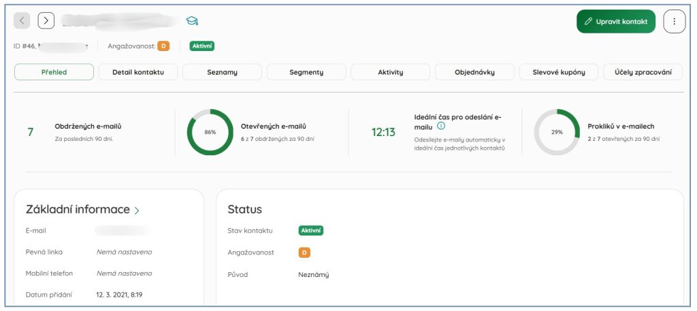697x311 pixels.
Task: Open Slevové kupóny tab
Action: pos(559,72)
